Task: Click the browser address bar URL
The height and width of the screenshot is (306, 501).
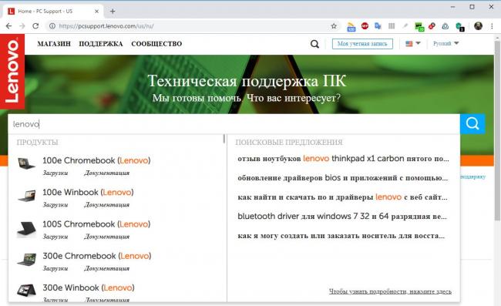Action: (x=106, y=26)
